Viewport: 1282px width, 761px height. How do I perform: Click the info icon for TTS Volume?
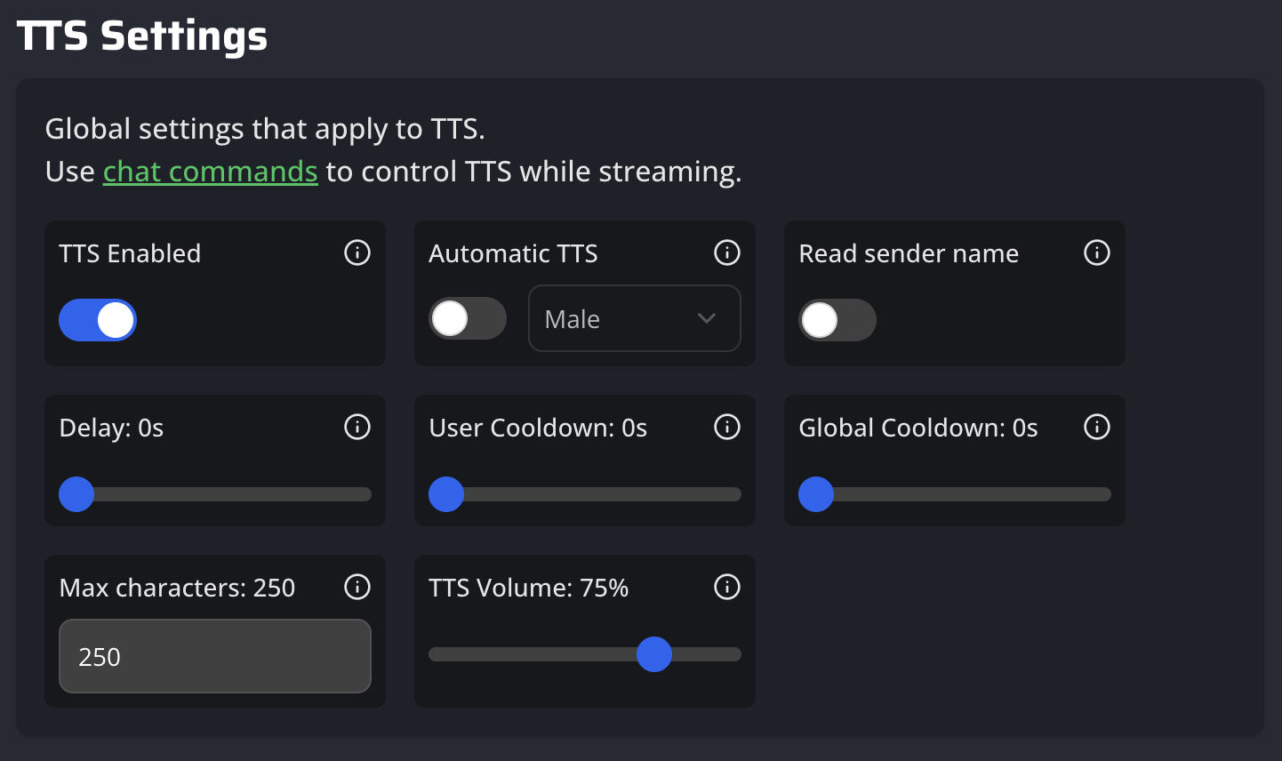click(x=727, y=588)
